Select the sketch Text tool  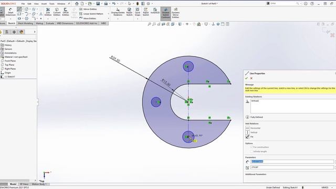(41, 14)
